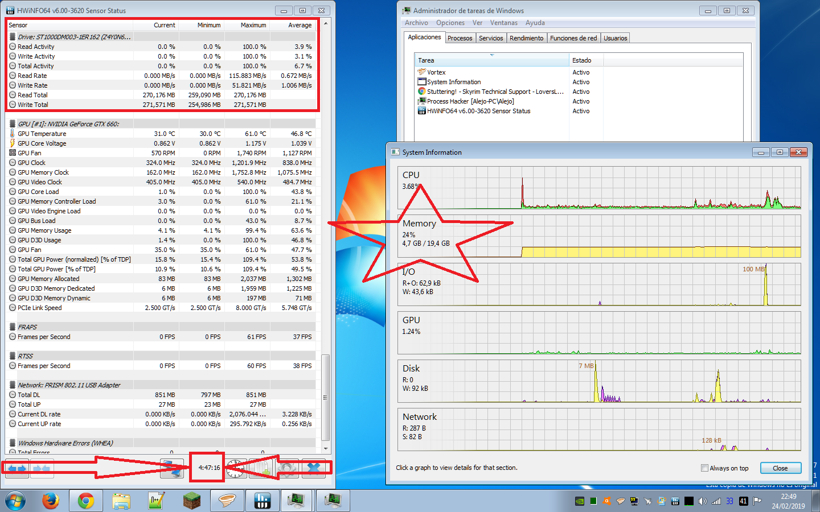Open the Ventanas menu
This screenshot has height=512, width=820.
(x=504, y=23)
